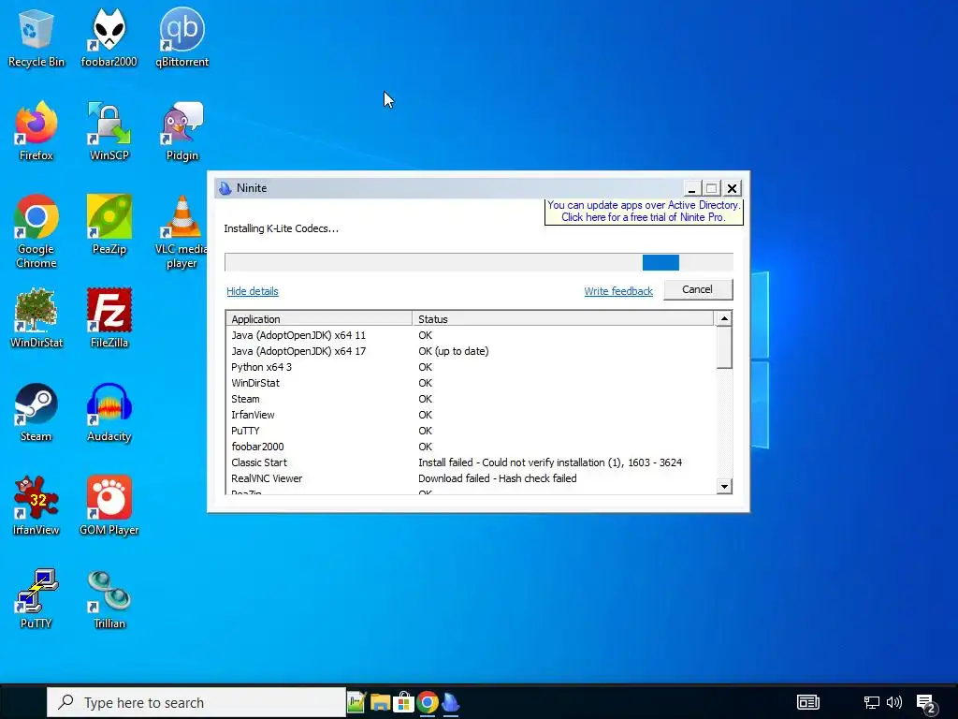Image resolution: width=958 pixels, height=719 pixels.
Task: Select the Trillian desktop shortcut
Action: coord(109,599)
